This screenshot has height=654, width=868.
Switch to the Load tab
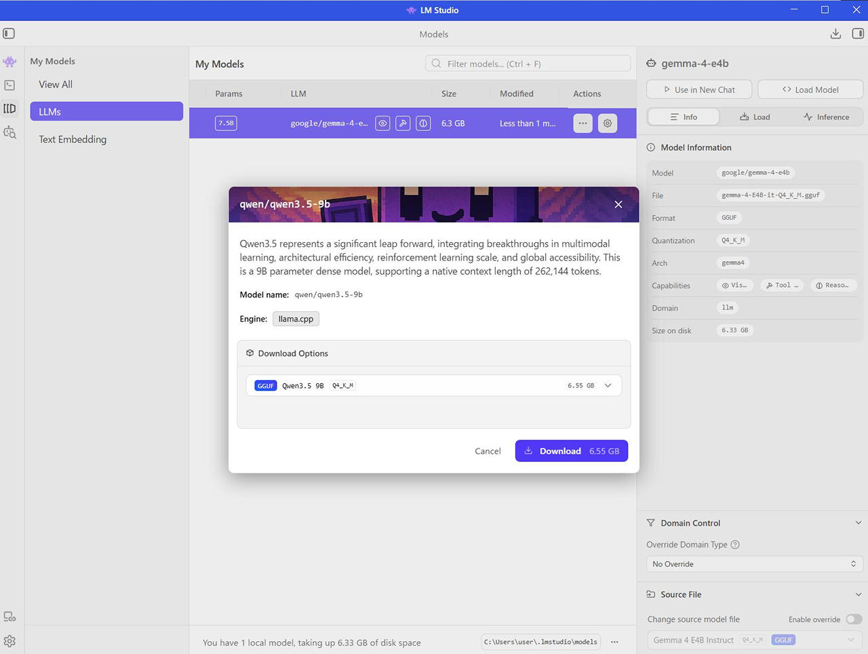pos(755,117)
